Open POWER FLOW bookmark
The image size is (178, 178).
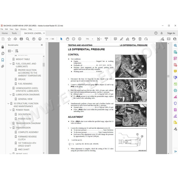coord(24,119)
